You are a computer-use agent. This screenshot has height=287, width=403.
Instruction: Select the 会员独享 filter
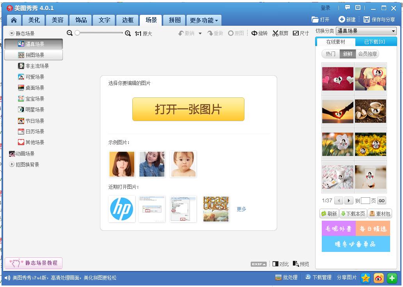(x=367, y=54)
